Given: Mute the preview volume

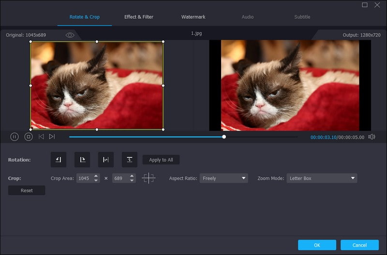Looking at the screenshot, I should 372,137.
